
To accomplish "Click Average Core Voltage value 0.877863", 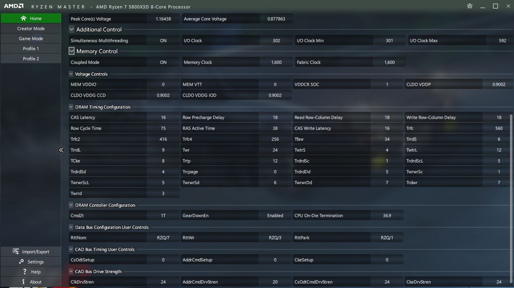I will [276, 19].
